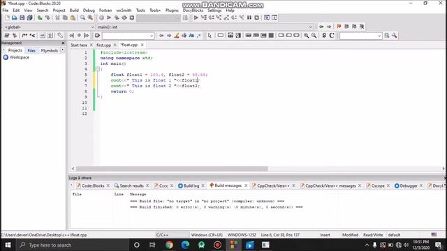
Task: Click the Open file icon
Action: coord(14,17)
